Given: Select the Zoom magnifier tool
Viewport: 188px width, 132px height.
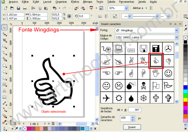Looking at the screenshot, I should [5, 47].
